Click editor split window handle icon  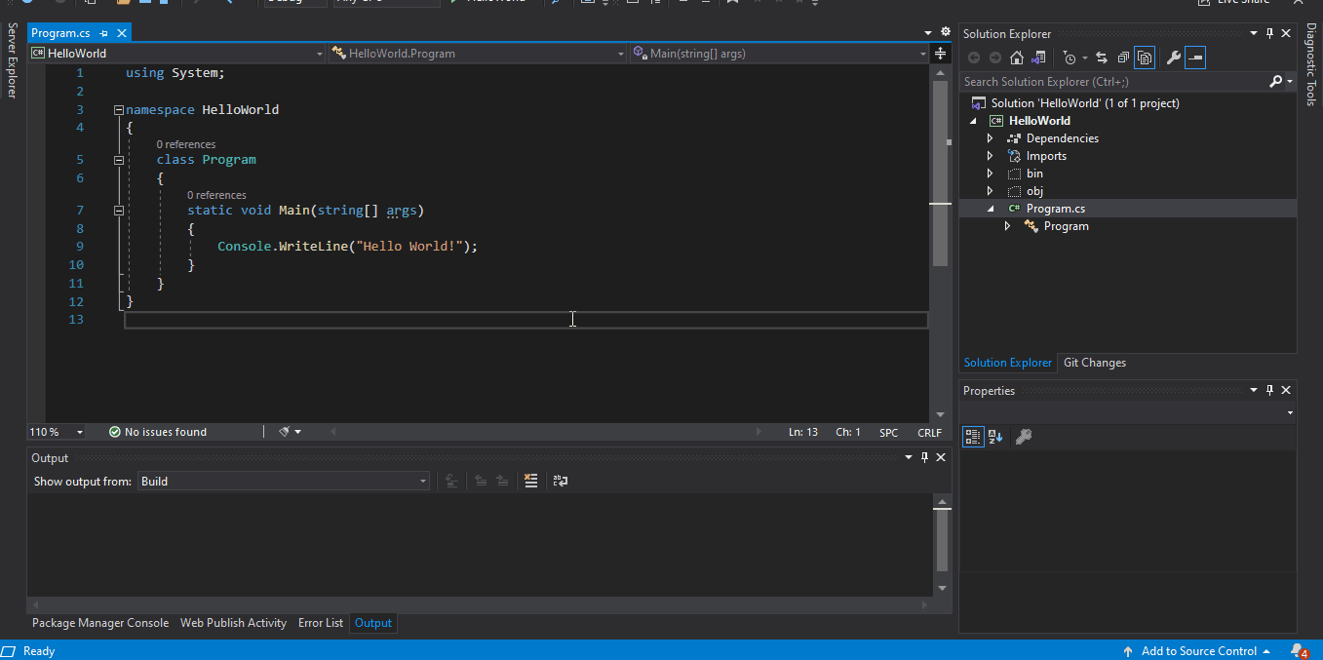940,54
